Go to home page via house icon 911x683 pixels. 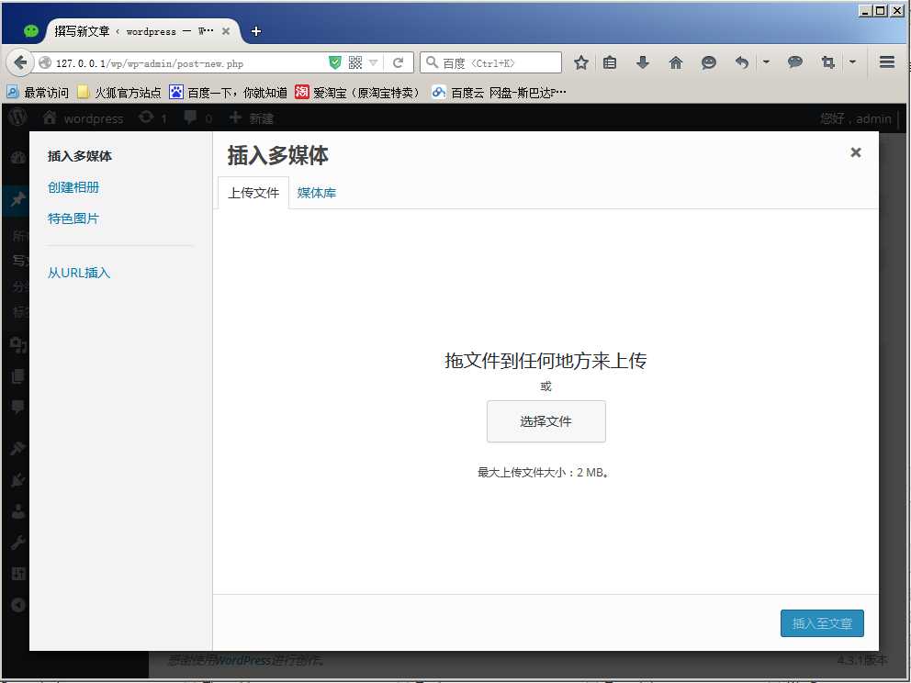tap(676, 62)
